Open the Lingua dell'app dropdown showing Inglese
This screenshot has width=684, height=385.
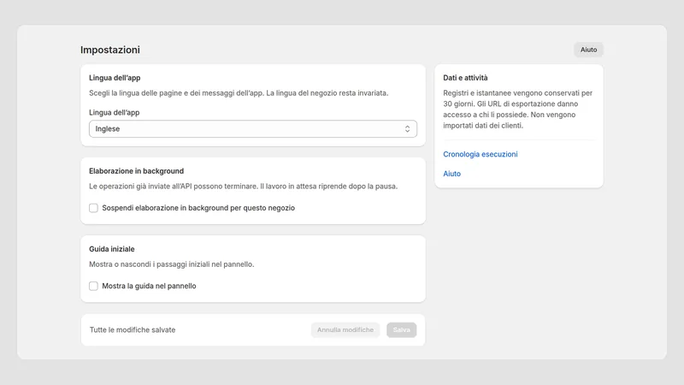coord(253,129)
